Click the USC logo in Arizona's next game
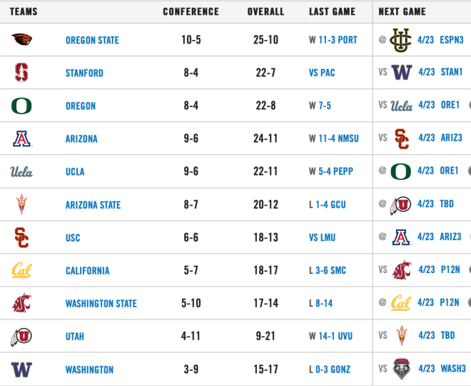Viewport: 471px width, 386px height. tap(402, 139)
